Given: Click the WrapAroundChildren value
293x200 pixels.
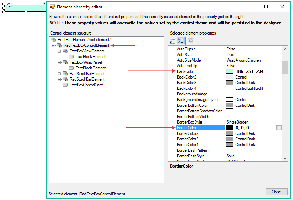Looking at the screenshot, I should [244, 60].
